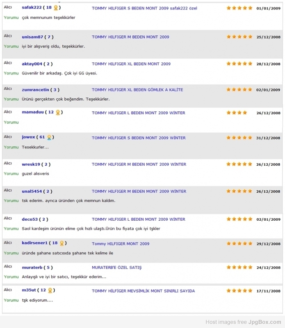
Task: Open TOMMY HILFIGER XL BEDEN GÖMLEK A KALİTE listing
Action: 137,90
